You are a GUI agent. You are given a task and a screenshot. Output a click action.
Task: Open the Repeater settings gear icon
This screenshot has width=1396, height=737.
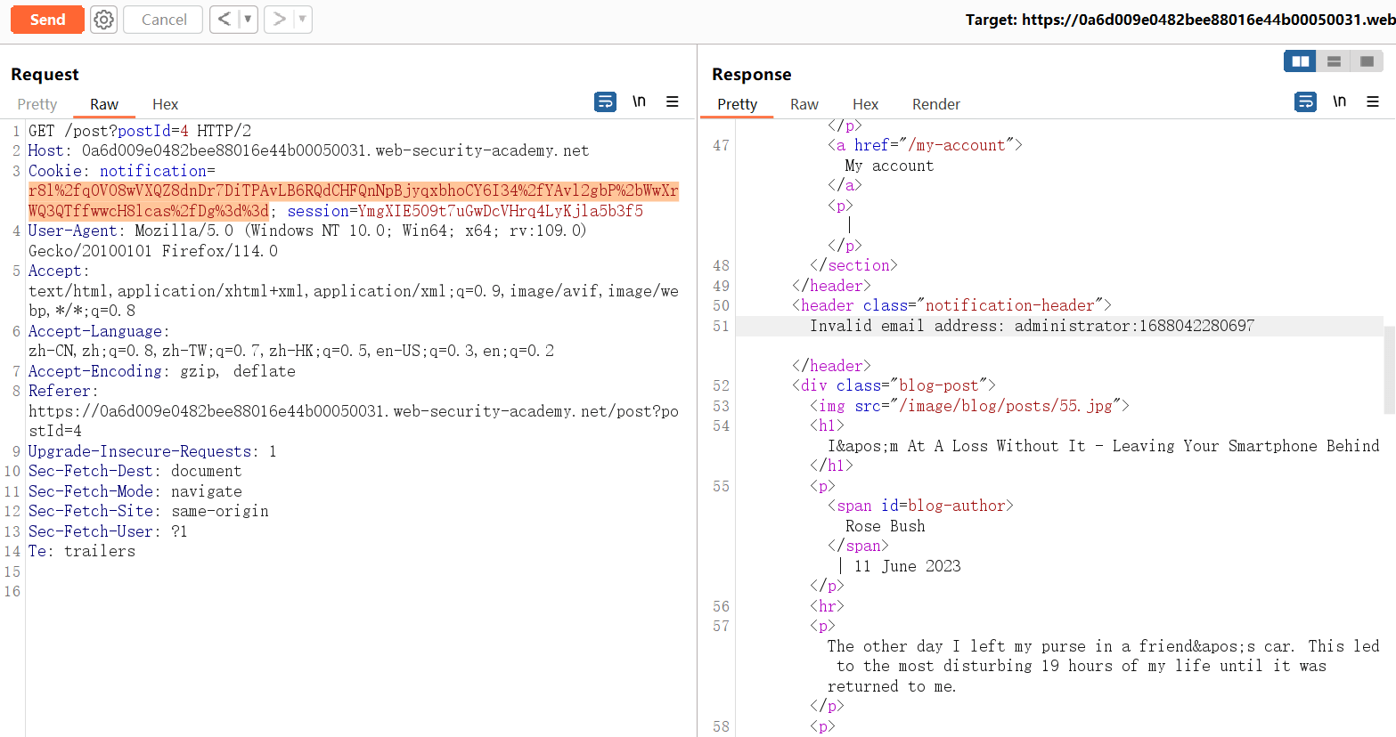pos(104,20)
